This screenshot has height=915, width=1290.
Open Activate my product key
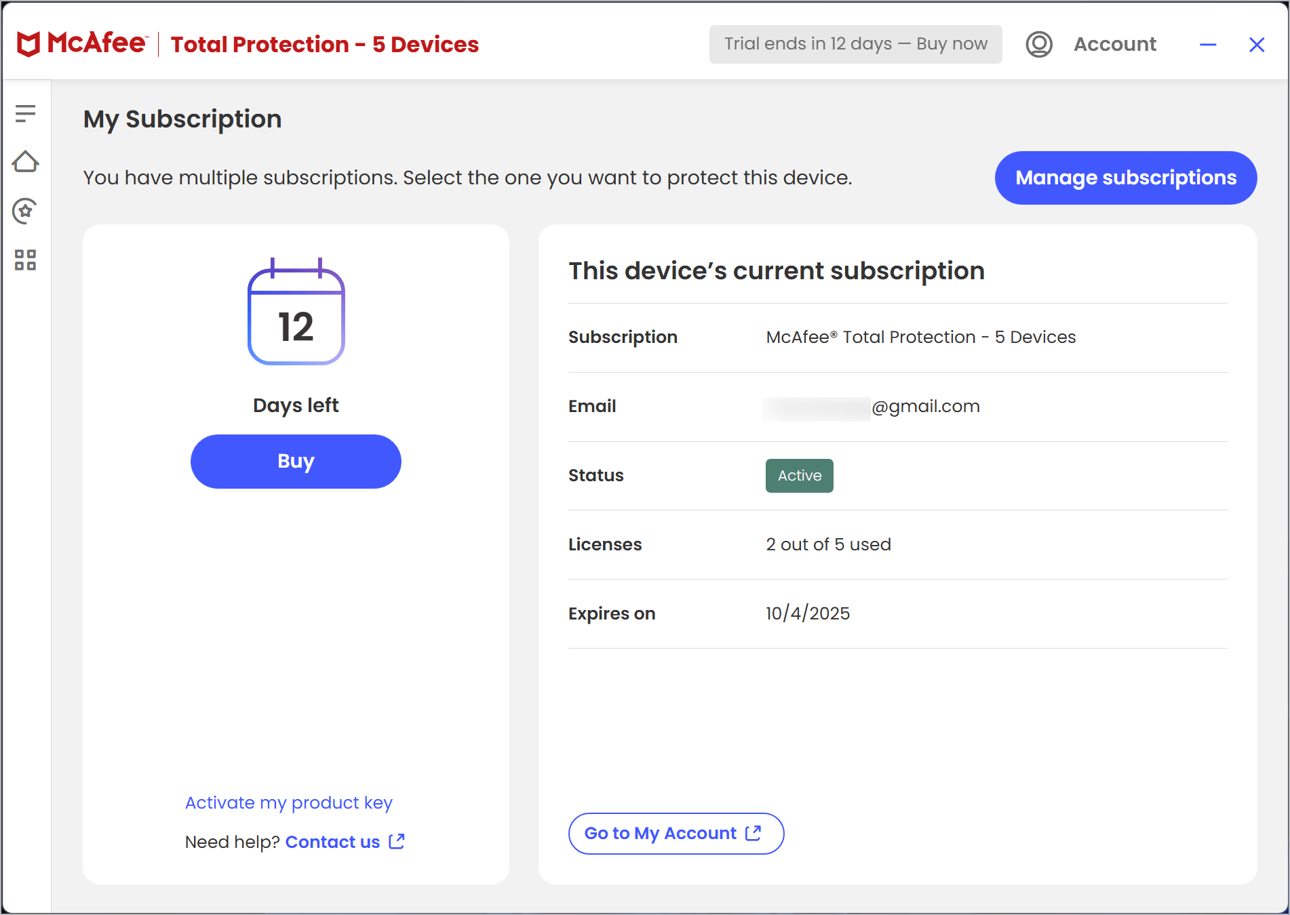(288, 802)
